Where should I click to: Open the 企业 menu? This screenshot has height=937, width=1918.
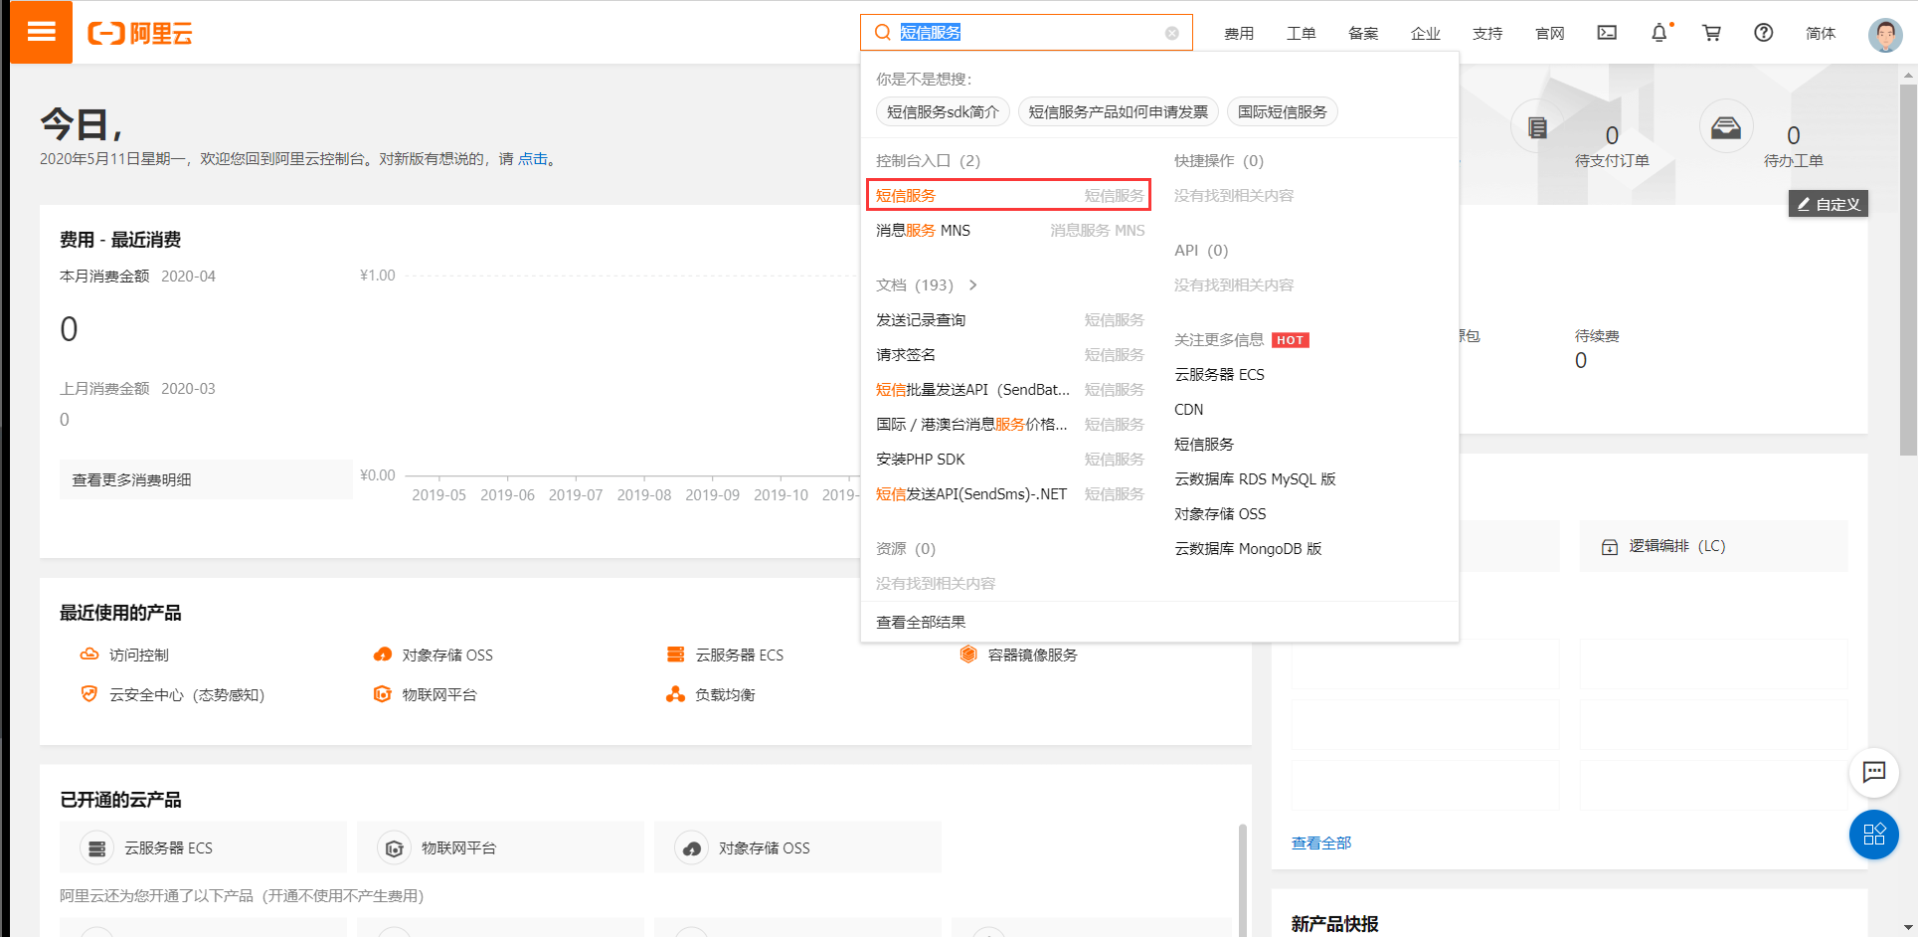click(x=1426, y=34)
